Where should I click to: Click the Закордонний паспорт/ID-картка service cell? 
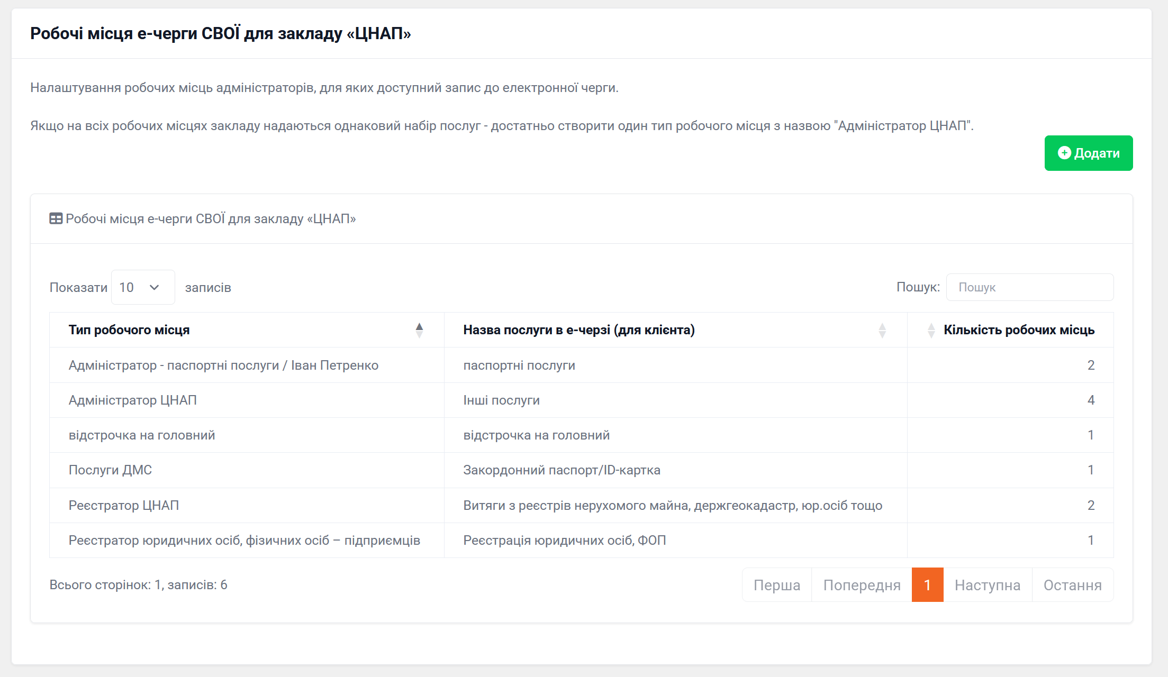point(562,470)
